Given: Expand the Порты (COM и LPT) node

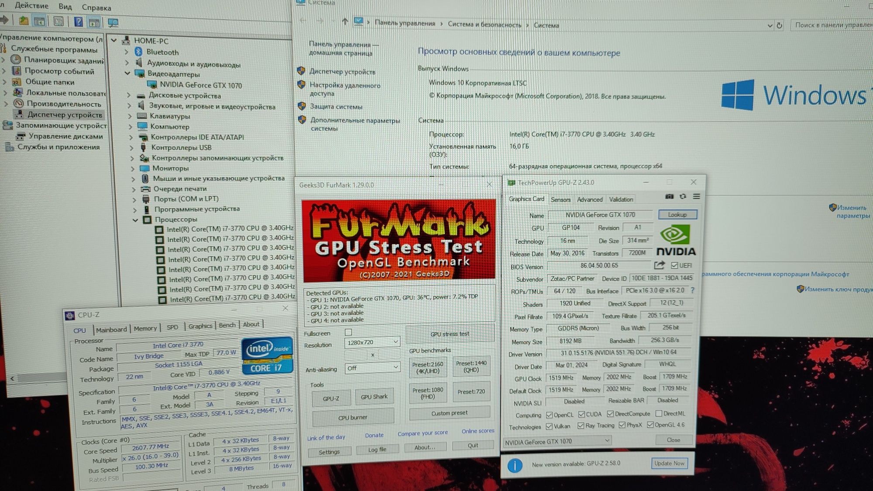Looking at the screenshot, I should tap(134, 199).
